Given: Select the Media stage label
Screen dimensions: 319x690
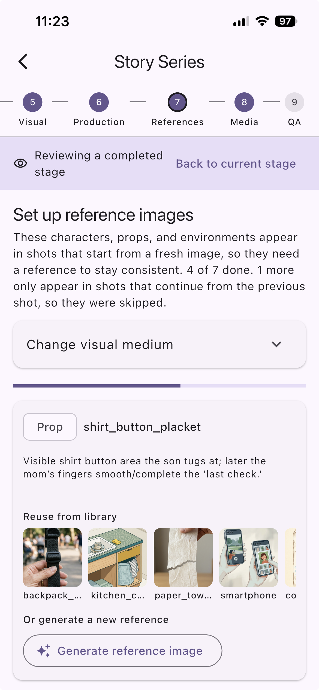Looking at the screenshot, I should coord(244,122).
